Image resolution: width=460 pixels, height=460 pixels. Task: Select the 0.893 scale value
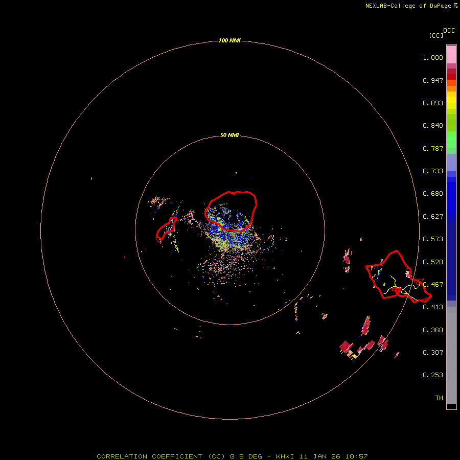pos(433,103)
